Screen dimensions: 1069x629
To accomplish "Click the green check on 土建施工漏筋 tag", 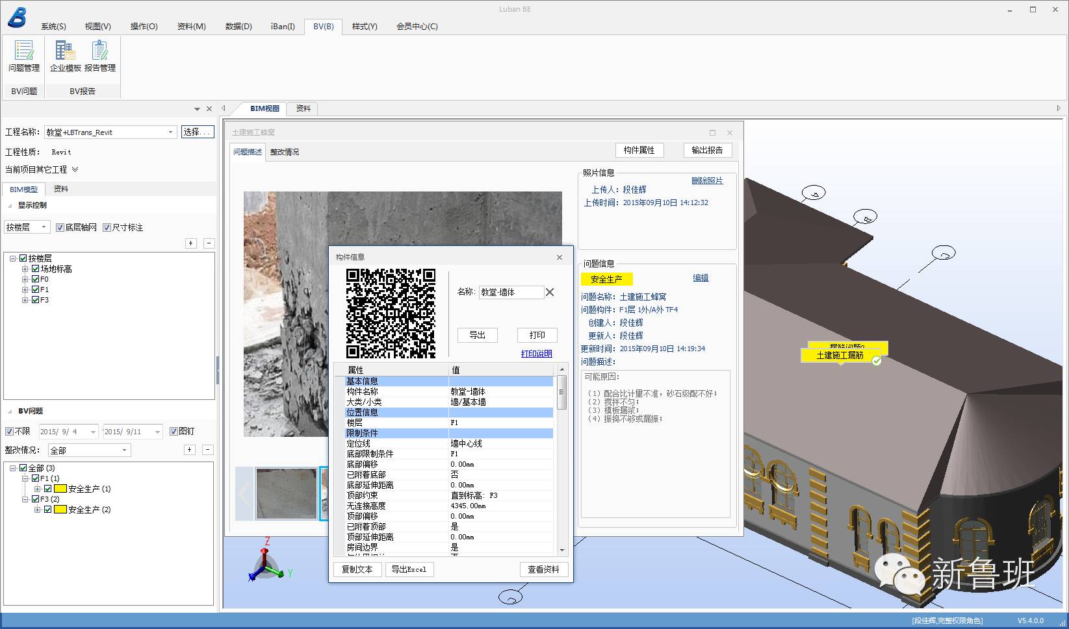I will click(x=877, y=361).
